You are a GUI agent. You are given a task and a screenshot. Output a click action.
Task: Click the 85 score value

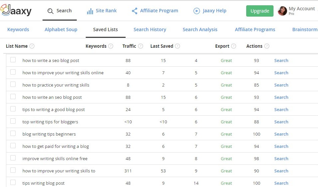[257, 85]
